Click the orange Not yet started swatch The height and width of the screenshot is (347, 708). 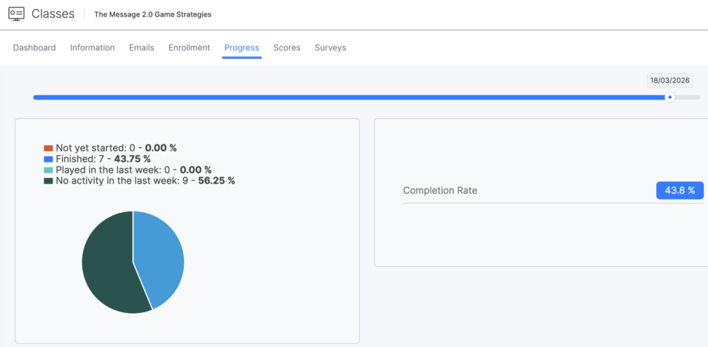point(48,148)
